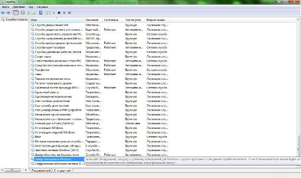Click gear icon of Установщик Windows

[x=32, y=128]
